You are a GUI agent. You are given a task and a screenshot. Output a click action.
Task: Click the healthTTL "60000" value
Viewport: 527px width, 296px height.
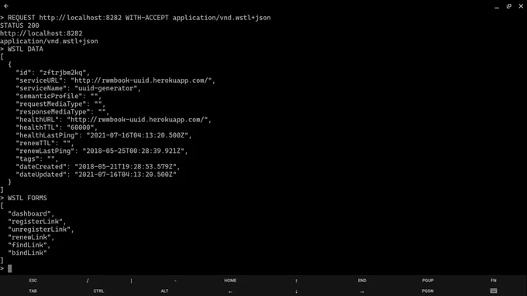[81, 128]
